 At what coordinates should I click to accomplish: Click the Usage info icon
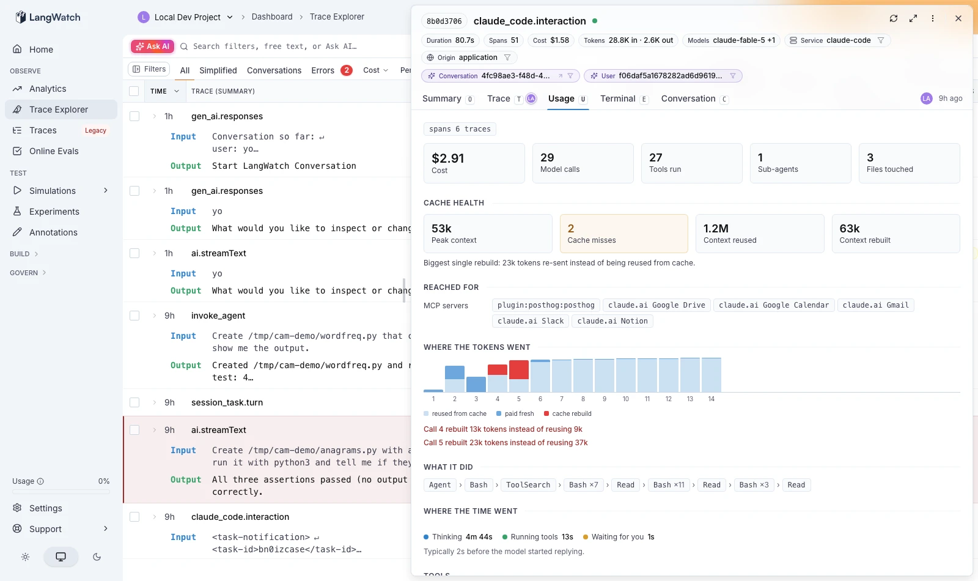tap(40, 481)
